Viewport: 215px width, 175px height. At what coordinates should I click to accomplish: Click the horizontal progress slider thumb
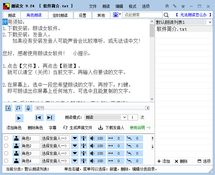(x=41, y=108)
